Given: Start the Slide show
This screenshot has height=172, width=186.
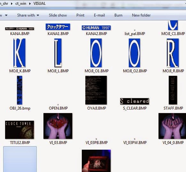Looking at the screenshot, I should (58, 15).
